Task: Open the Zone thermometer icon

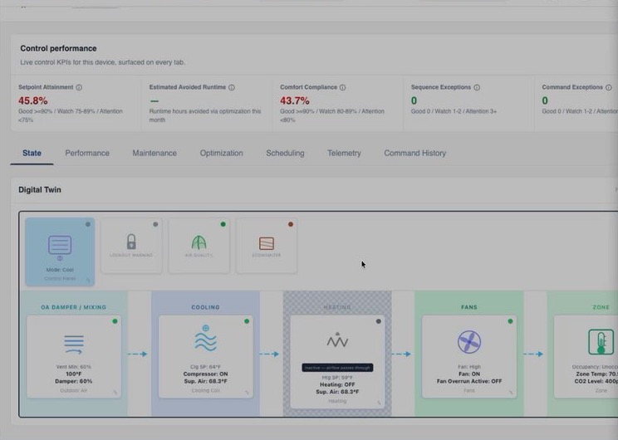Action: click(x=601, y=342)
